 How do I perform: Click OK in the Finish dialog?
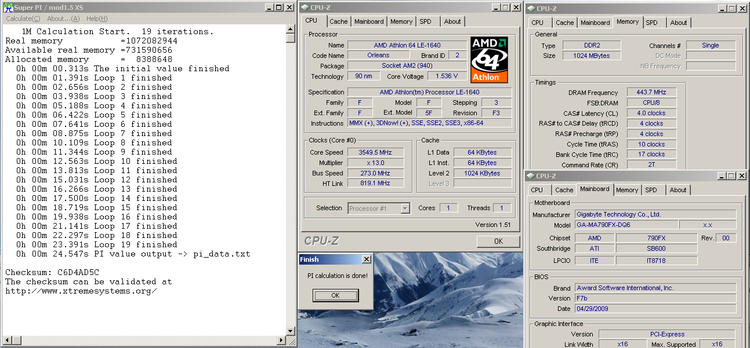click(335, 295)
